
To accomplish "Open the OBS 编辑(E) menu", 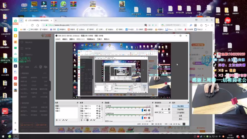I will tap(65, 39).
